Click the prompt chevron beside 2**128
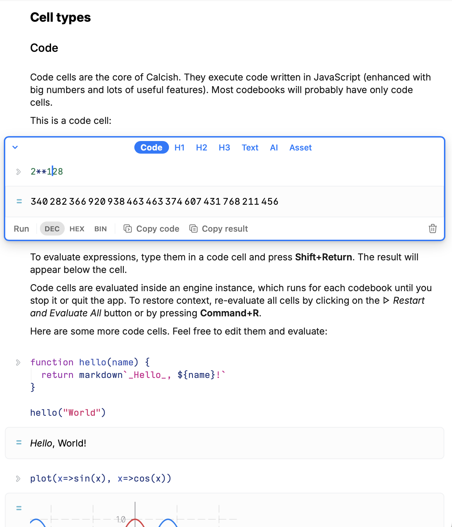 point(18,171)
